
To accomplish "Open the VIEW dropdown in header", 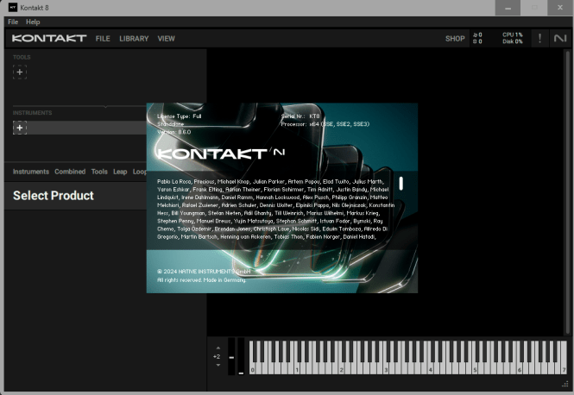I will (166, 39).
